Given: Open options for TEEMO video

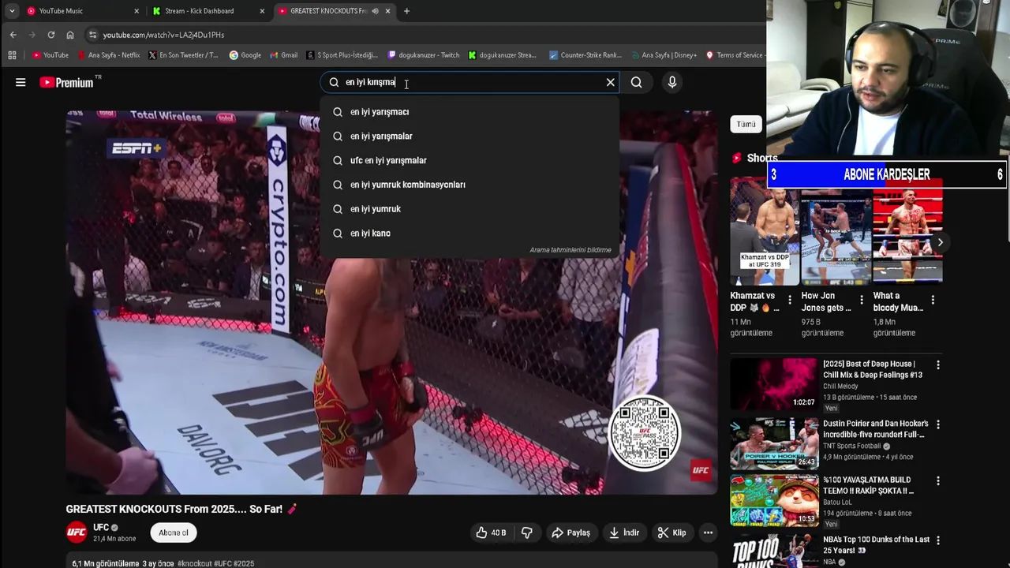Looking at the screenshot, I should (x=938, y=480).
